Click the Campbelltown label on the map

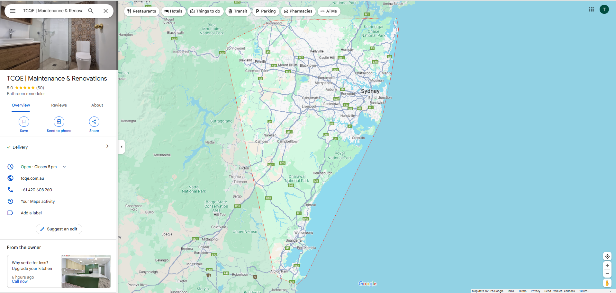point(288,142)
